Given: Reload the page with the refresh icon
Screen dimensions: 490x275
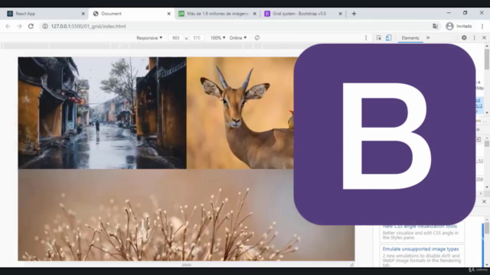Looking at the screenshot, I should pyautogui.click(x=31, y=26).
